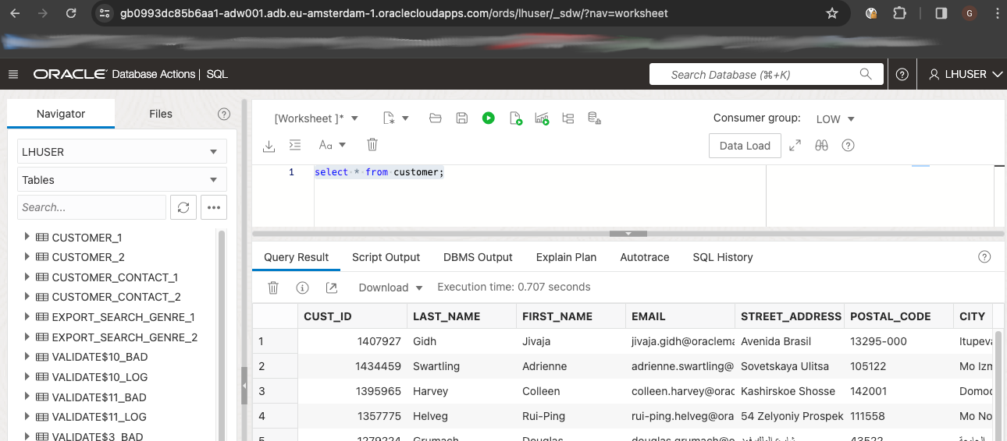The width and height of the screenshot is (1007, 441).
Task: Clear the worksheet with the editor trash icon
Action: pos(372,145)
